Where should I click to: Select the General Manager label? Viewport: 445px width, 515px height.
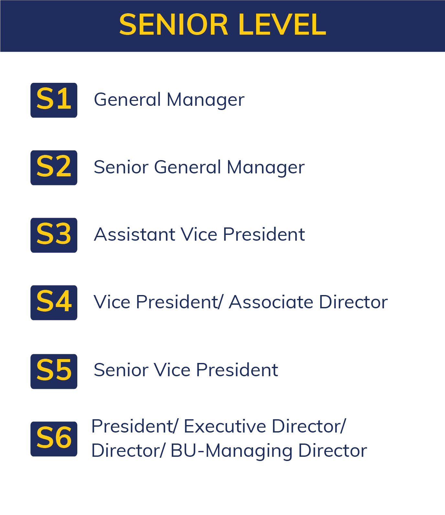coord(169,100)
